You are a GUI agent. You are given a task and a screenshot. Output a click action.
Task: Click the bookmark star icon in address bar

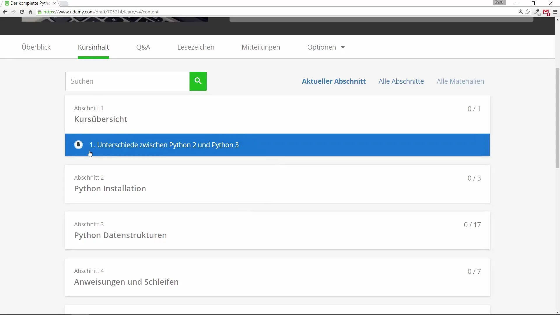click(x=527, y=12)
